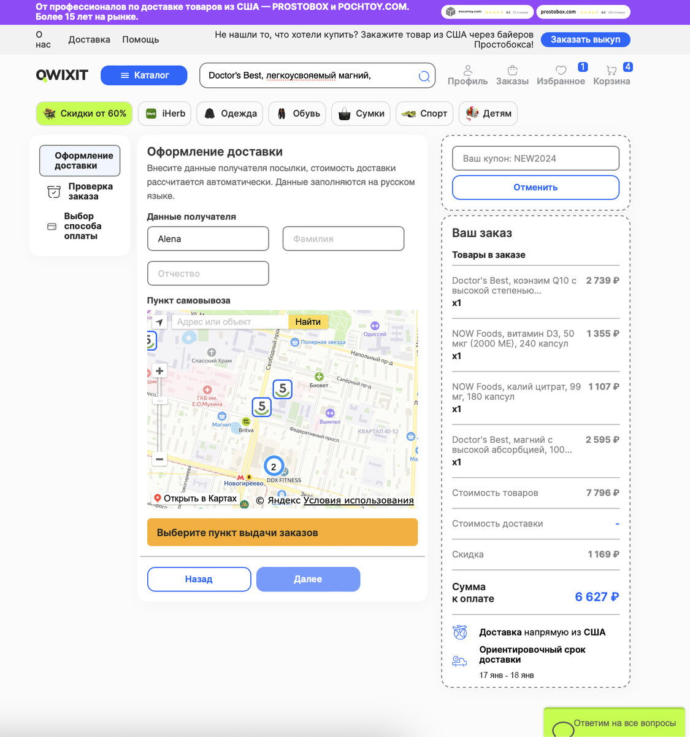Click Найти button on the map
The image size is (690, 737).
pyautogui.click(x=308, y=322)
